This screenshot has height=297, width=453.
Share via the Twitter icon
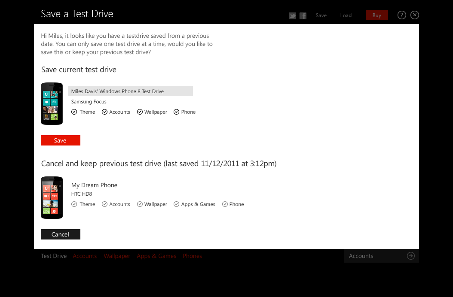[x=292, y=15]
